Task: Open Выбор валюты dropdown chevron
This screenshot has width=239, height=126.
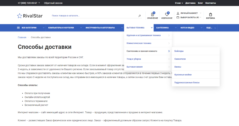Action: [201, 17]
